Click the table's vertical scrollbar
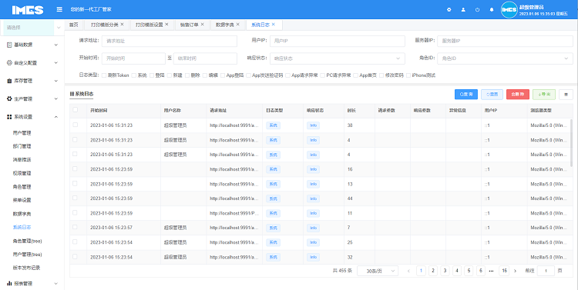The height and width of the screenshot is (290, 578). click(x=571, y=143)
